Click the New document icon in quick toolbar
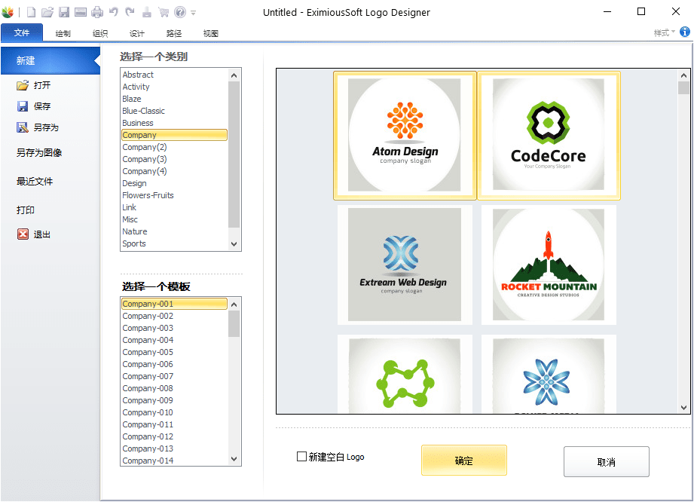Image resolution: width=694 pixels, height=502 pixels. (31, 12)
